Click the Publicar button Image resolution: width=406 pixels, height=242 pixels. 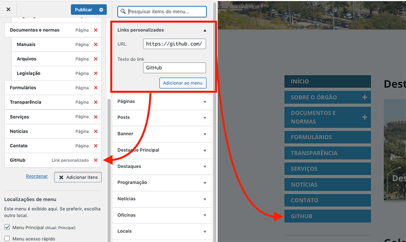[x=84, y=10]
